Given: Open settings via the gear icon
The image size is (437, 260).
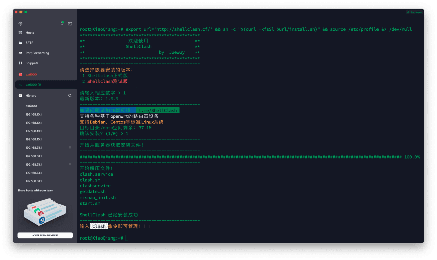Looking at the screenshot, I should [x=21, y=24].
